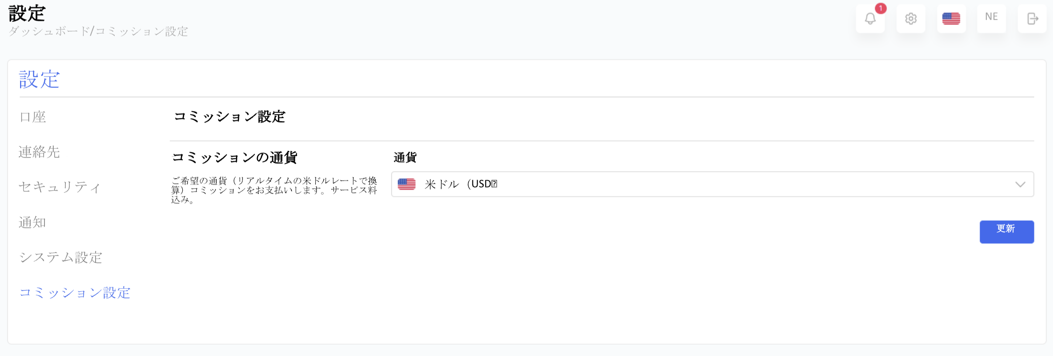
Task: Select the 通知 notifications menu item
Action: (x=33, y=222)
